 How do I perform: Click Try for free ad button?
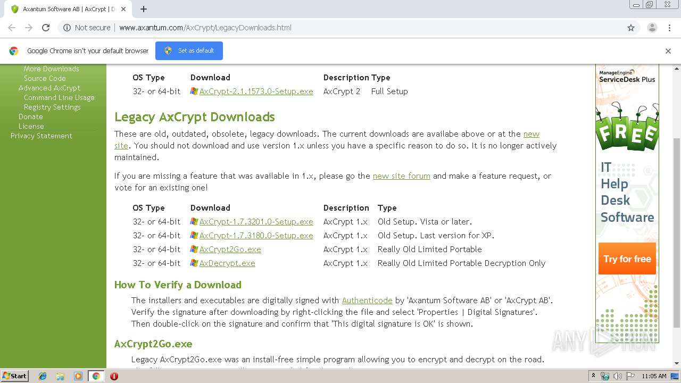[627, 259]
